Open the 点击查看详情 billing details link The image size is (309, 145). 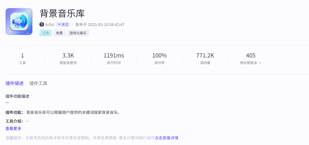pyautogui.click(x=167, y=138)
